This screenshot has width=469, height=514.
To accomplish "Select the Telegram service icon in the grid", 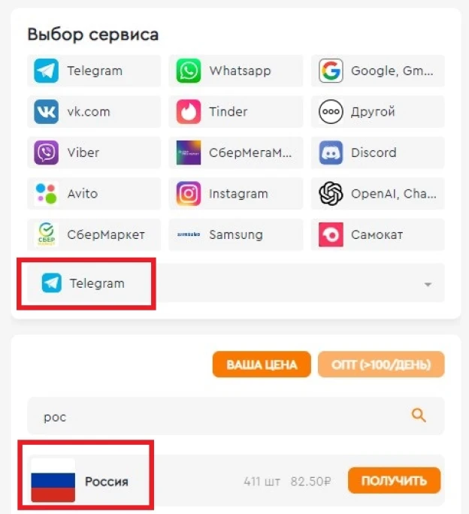I will coord(47,71).
